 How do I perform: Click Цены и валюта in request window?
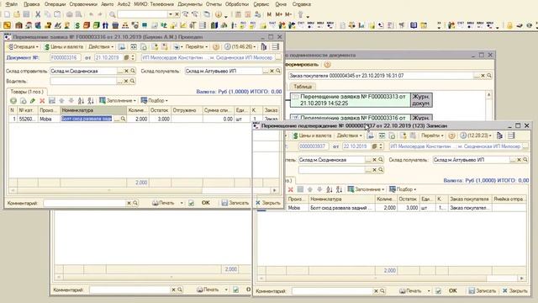(64, 47)
